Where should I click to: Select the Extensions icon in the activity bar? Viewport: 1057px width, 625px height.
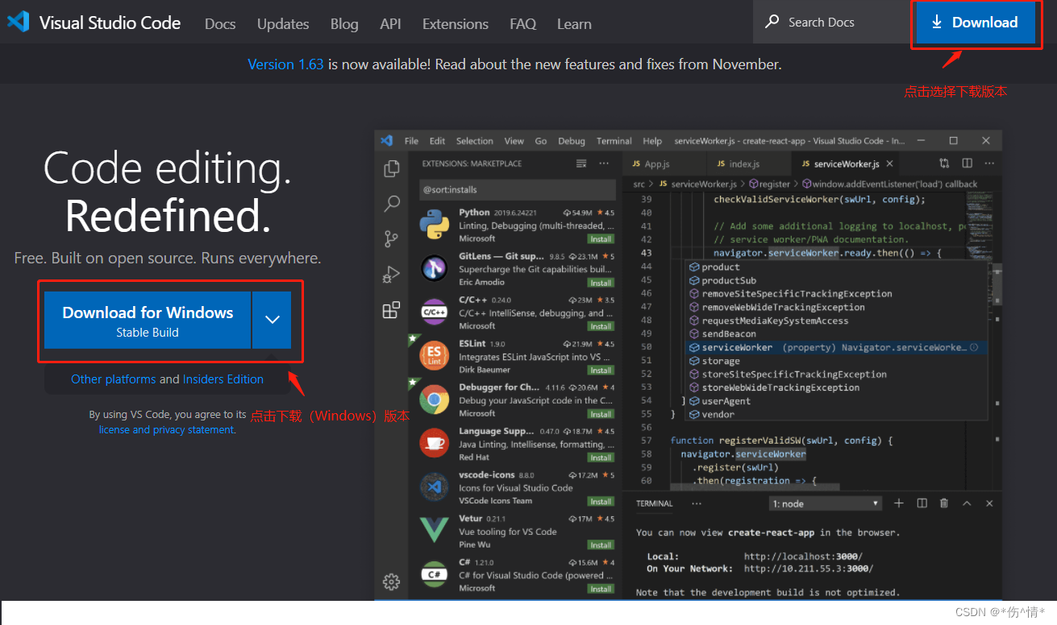(x=392, y=310)
